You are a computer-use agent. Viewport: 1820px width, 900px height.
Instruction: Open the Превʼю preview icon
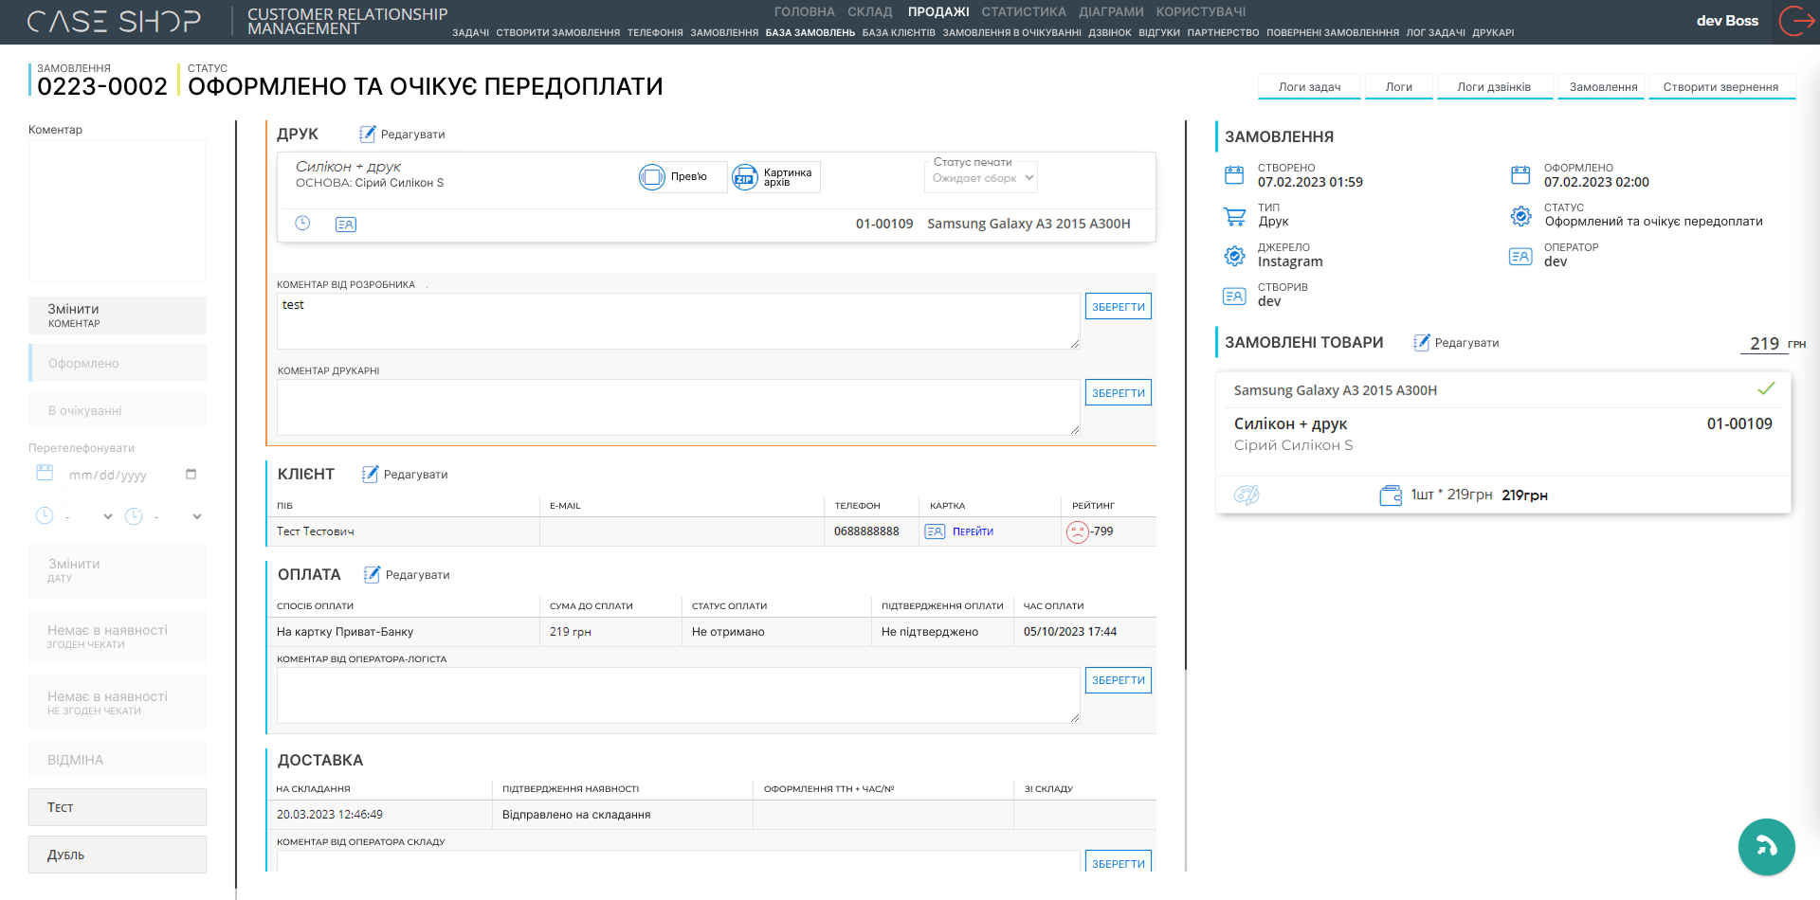coord(652,177)
